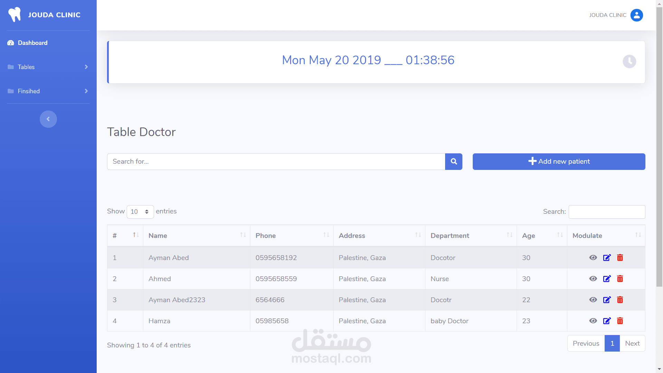This screenshot has height=373, width=663.
Task: Open Dashboard in the sidebar
Action: pyautogui.click(x=32, y=43)
